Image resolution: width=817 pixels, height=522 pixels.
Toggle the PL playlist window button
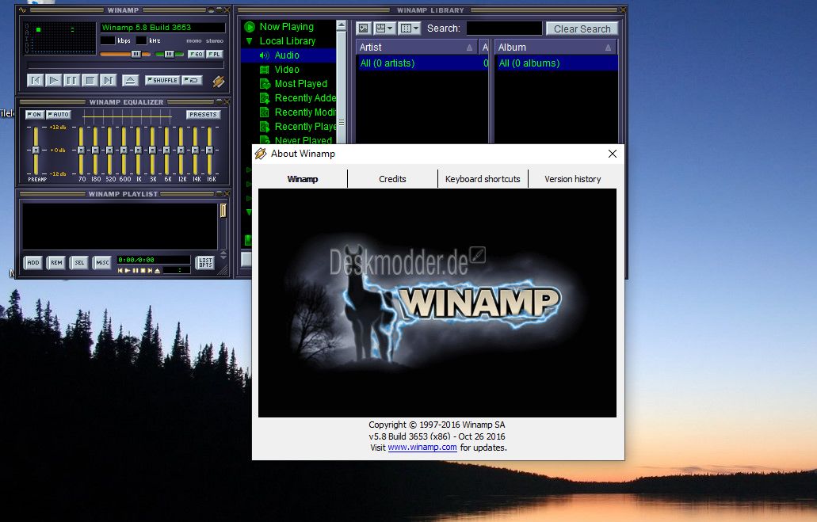pos(215,54)
